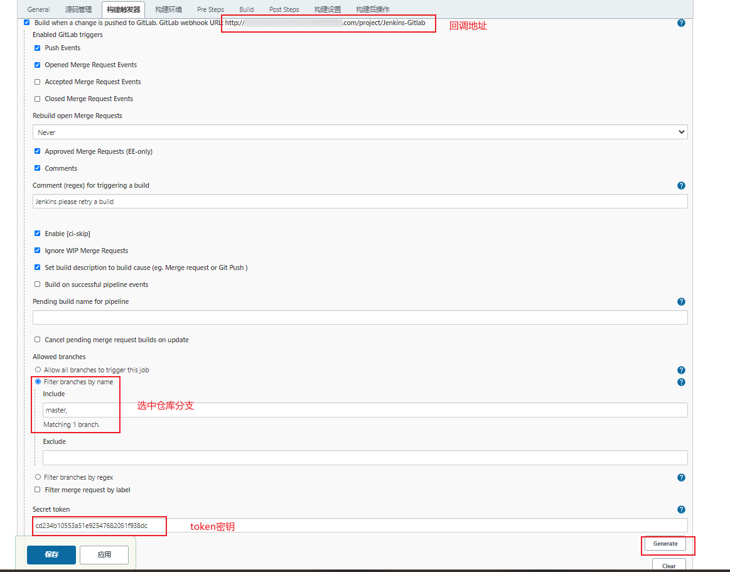730x572 pixels.
Task: Toggle Enable [ci-skip] checkbox
Action: click(x=37, y=234)
